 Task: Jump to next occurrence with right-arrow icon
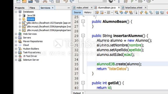pyautogui.click(x=126, y=13)
